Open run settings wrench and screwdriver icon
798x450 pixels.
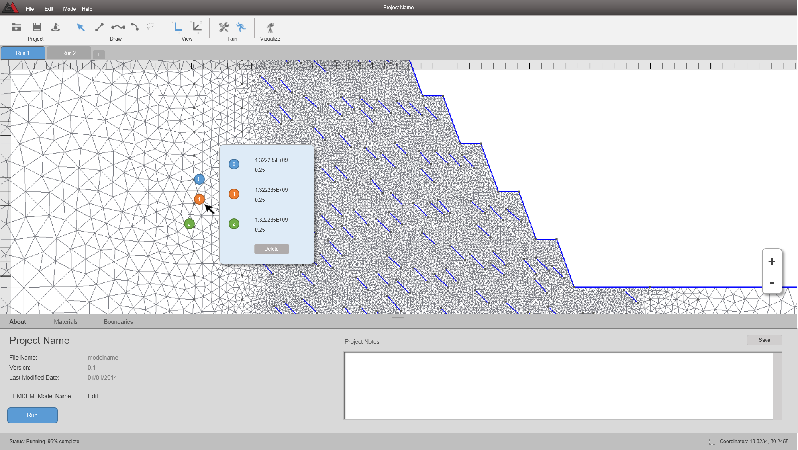224,27
